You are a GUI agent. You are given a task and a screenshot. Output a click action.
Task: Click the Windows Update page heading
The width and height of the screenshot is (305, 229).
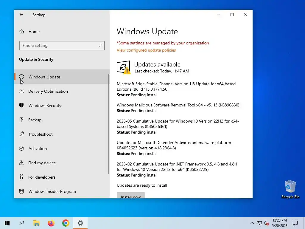click(x=147, y=32)
